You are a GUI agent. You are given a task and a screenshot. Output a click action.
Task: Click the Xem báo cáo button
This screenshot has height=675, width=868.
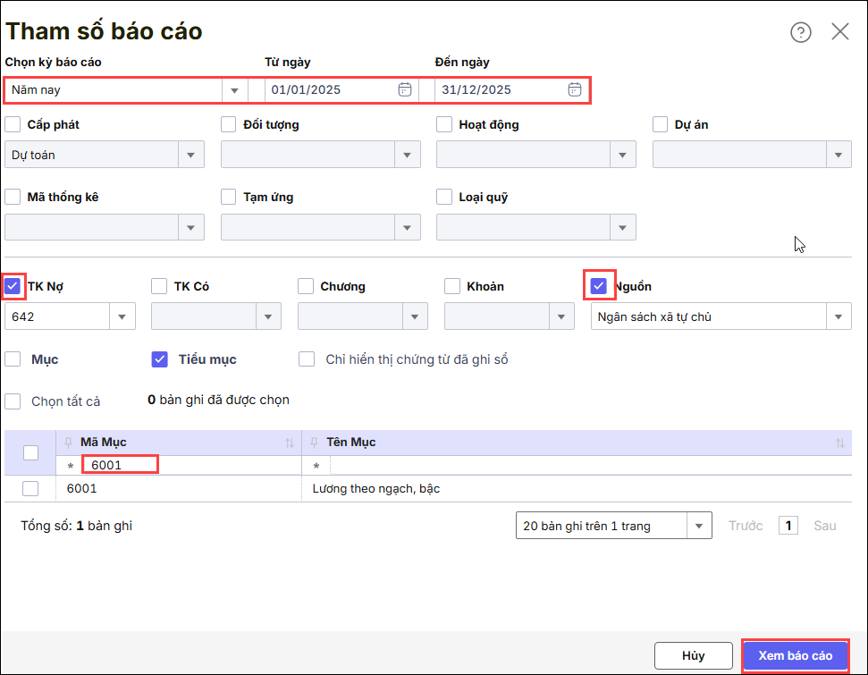(795, 655)
